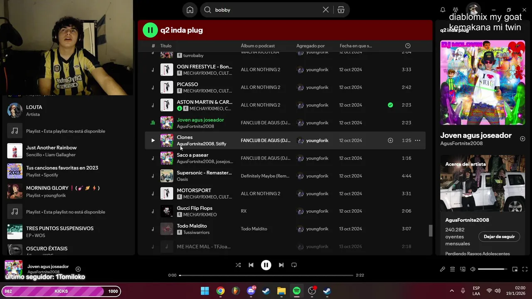This screenshot has height=299, width=532.
Task: Toggle shuffle in the player bar
Action: click(238, 265)
